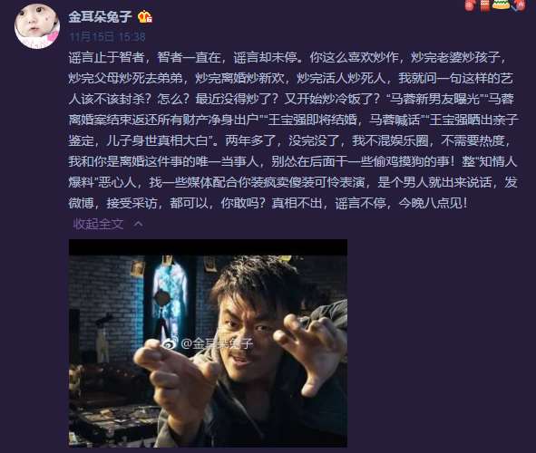536x453 pixels.
Task: Click the @金耳朵兔子 watermark text on image
Action: [217, 343]
